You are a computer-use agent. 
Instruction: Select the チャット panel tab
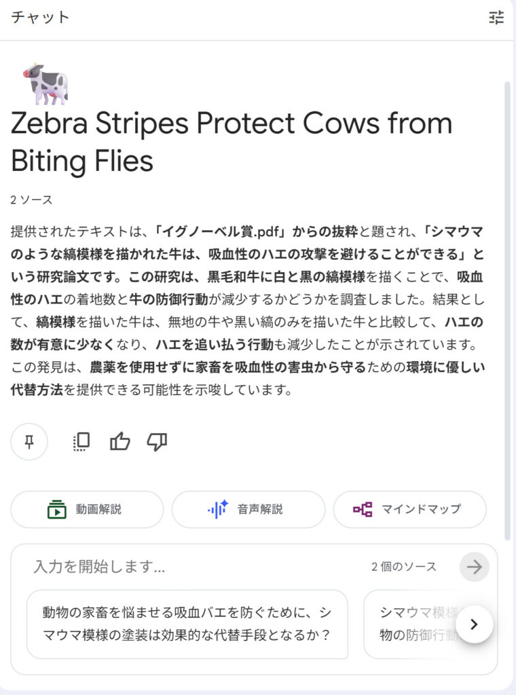(40, 18)
